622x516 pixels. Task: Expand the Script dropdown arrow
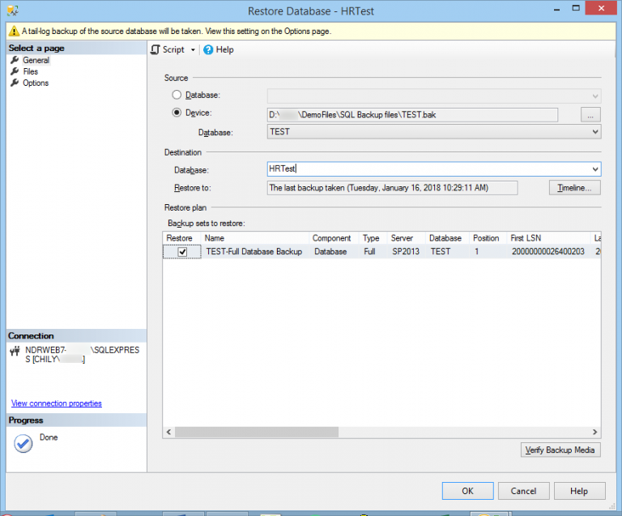coord(193,50)
